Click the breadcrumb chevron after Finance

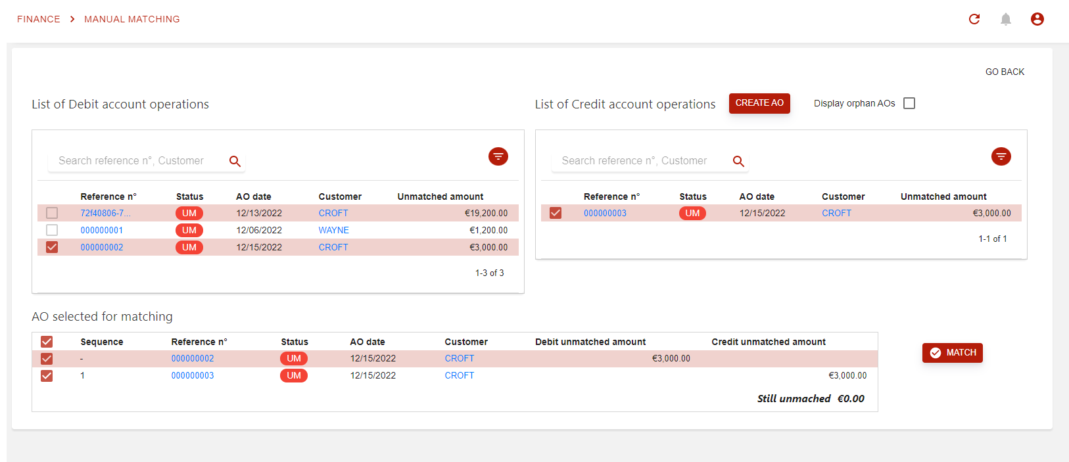[72, 19]
